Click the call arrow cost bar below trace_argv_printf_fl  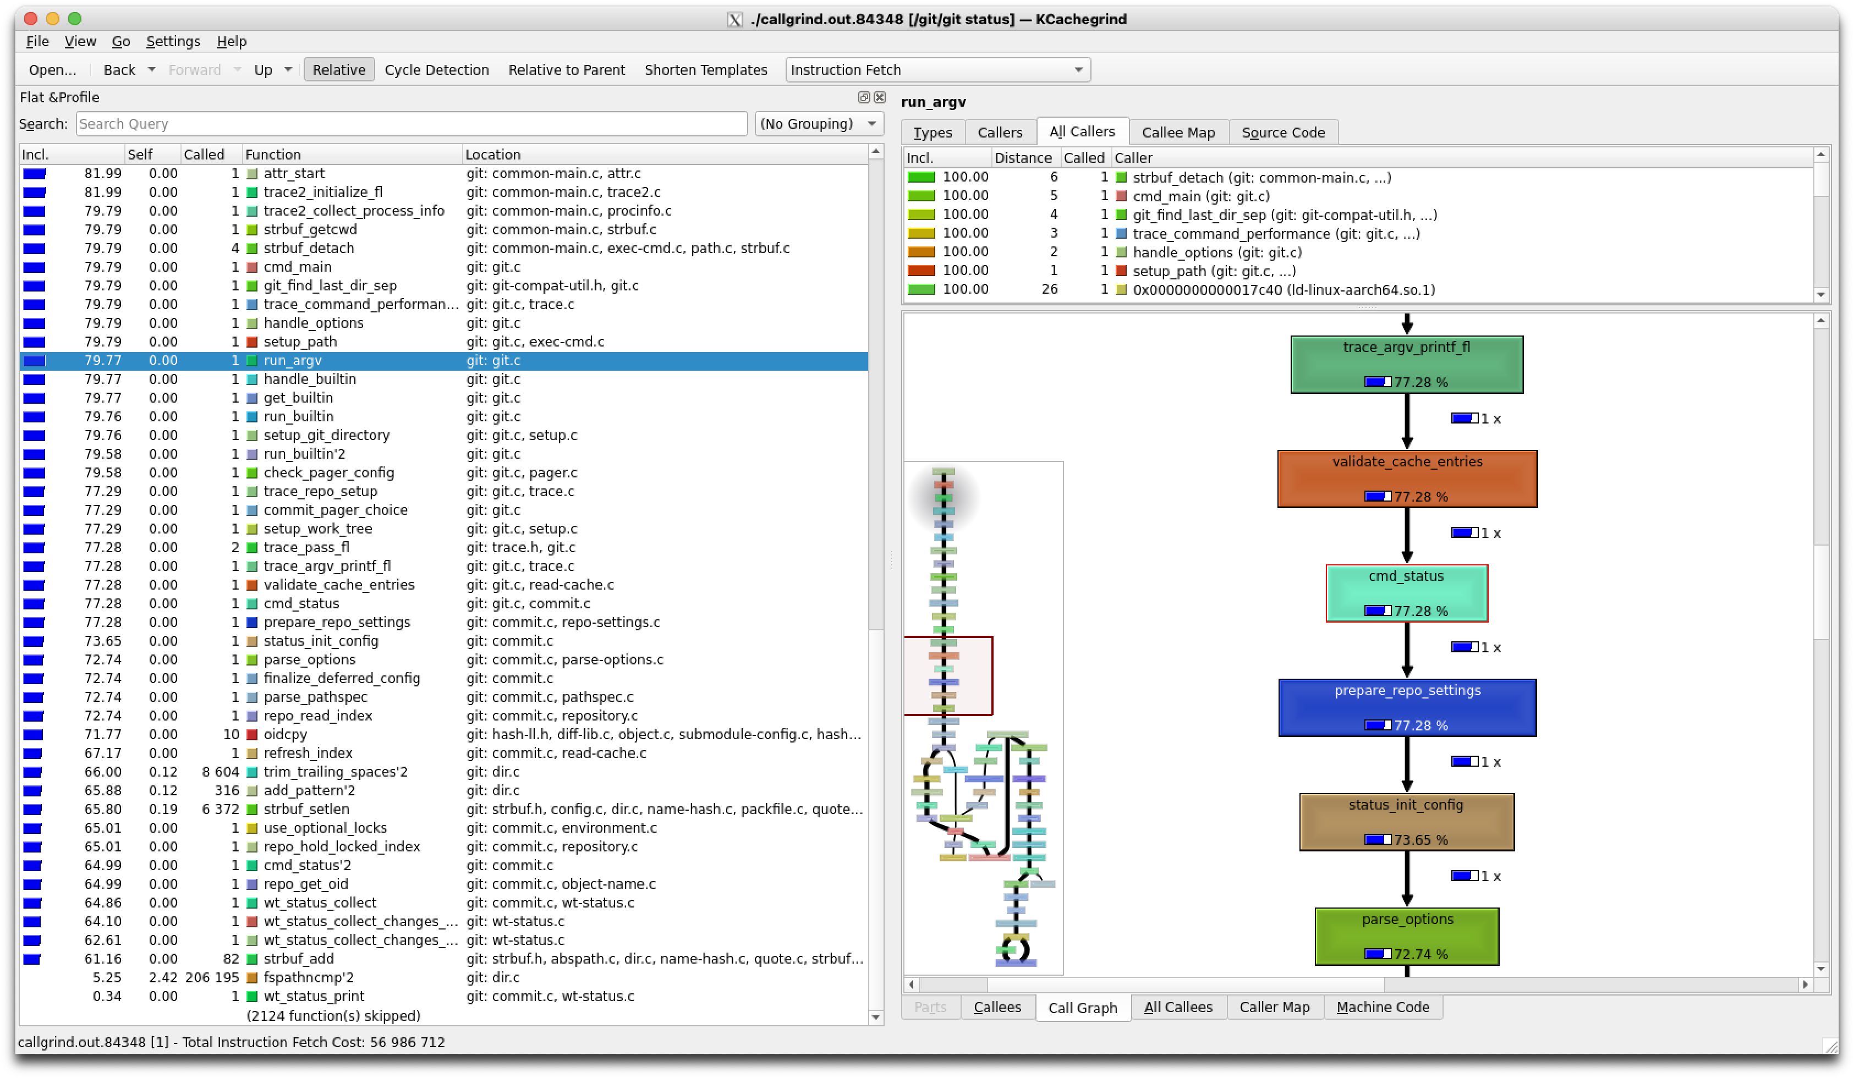tap(1464, 419)
